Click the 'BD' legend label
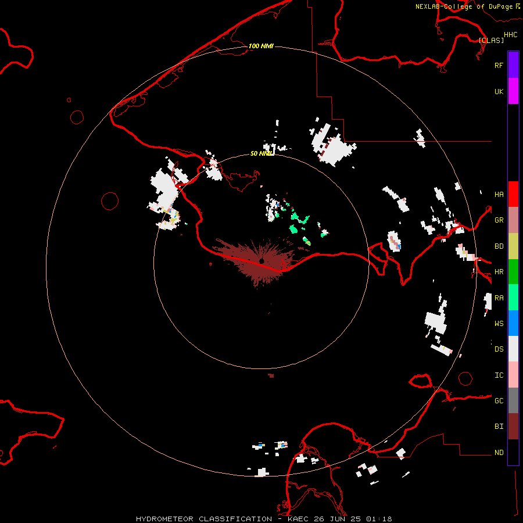 499,246
